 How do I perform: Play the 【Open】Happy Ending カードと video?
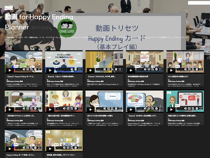(x=10, y=70)
